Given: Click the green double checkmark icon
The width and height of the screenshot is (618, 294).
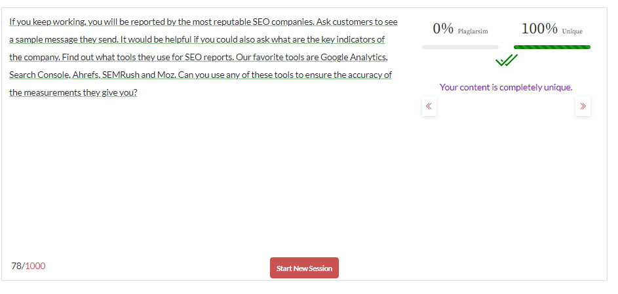Looking at the screenshot, I should pos(506,60).
